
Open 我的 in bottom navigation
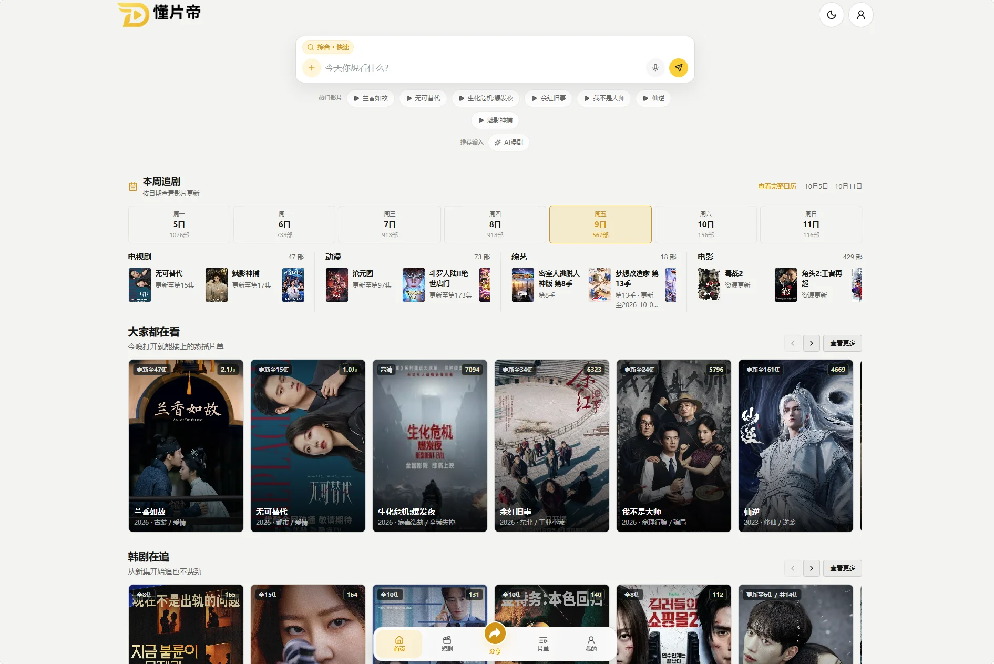[591, 644]
